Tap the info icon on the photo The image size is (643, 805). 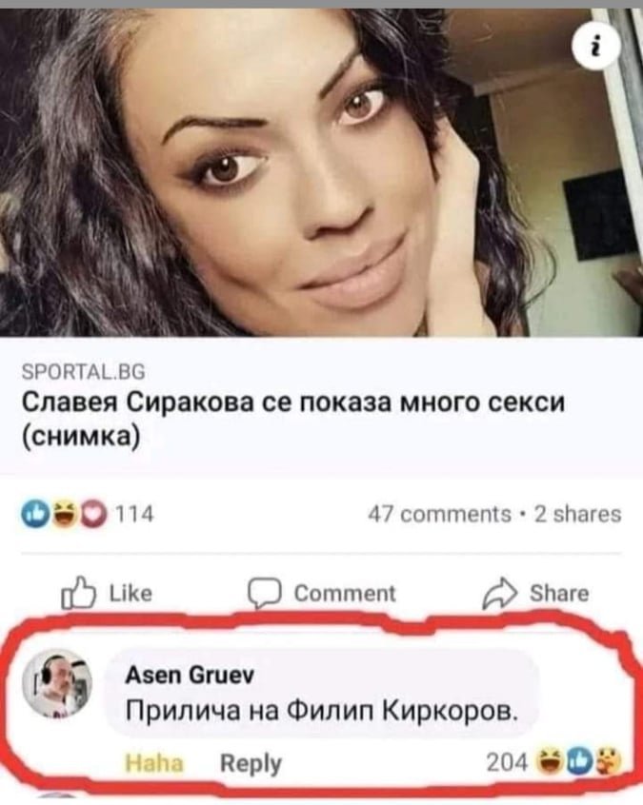click(x=596, y=48)
